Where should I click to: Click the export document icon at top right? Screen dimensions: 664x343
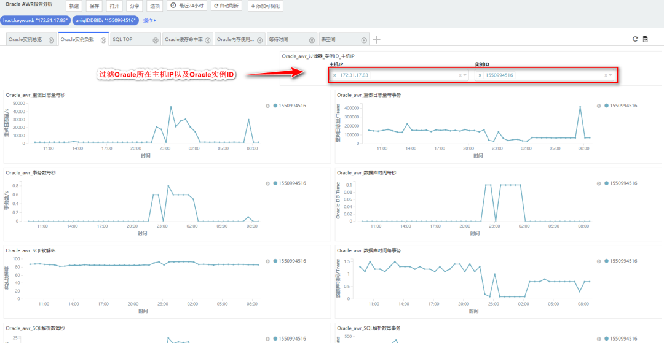646,39
